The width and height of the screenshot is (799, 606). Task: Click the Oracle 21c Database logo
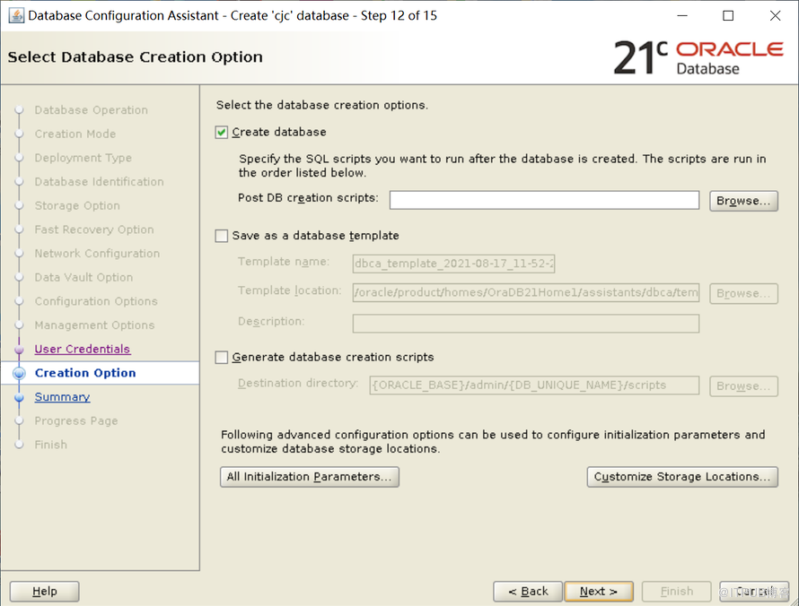[698, 57]
